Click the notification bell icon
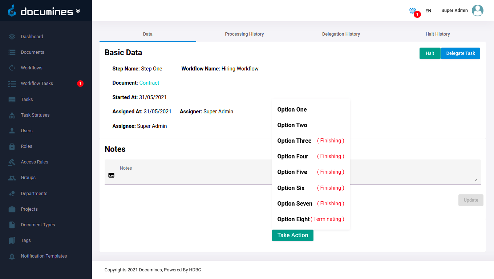494x279 pixels. [x=413, y=11]
